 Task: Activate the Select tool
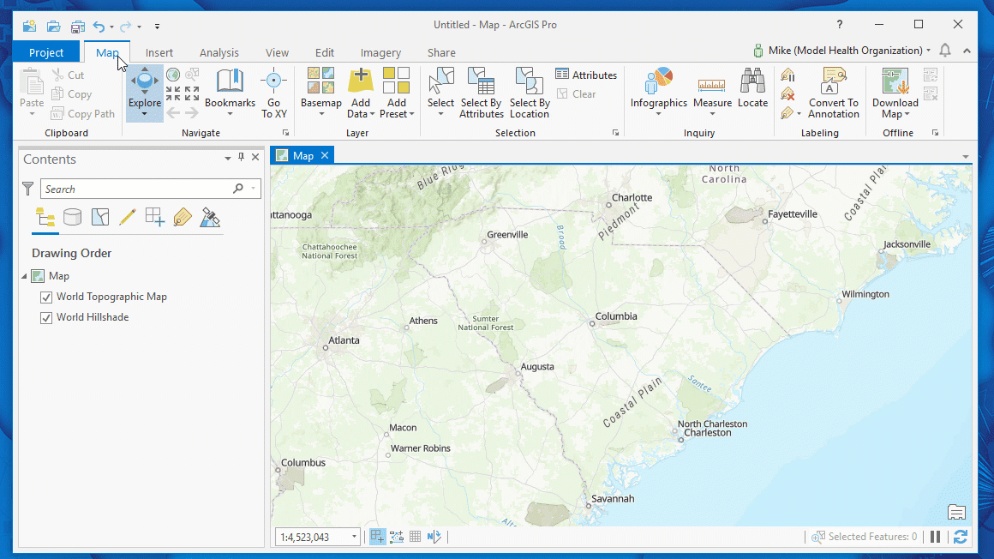(440, 87)
